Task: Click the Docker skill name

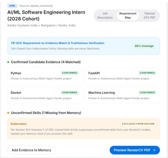Action: [16, 93]
